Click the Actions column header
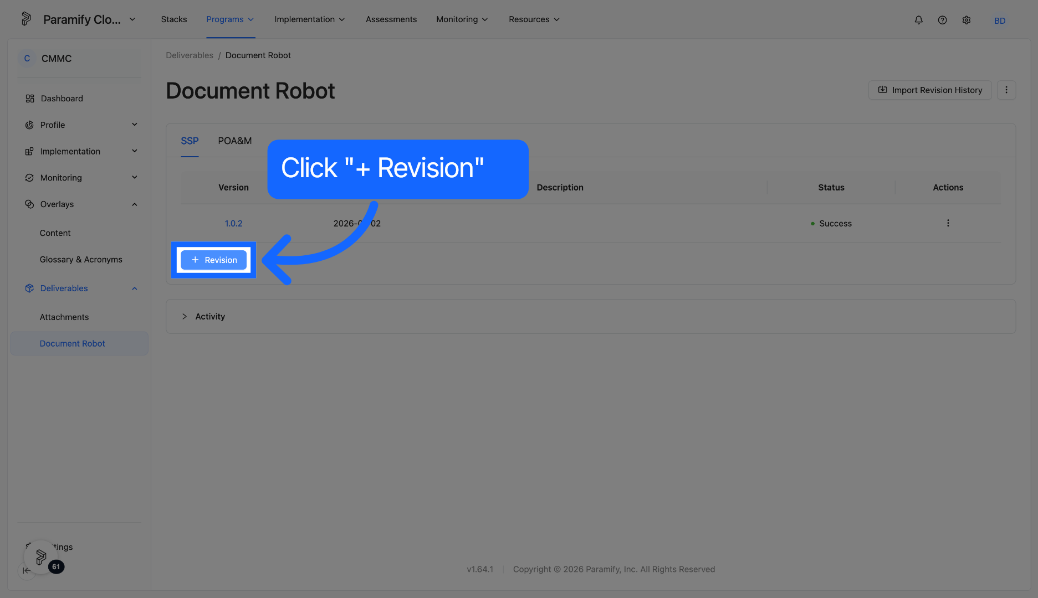Viewport: 1038px width, 598px height. [x=948, y=188]
